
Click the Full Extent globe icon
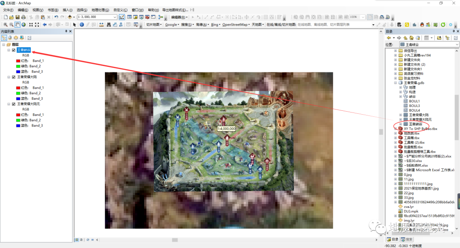[23, 25]
